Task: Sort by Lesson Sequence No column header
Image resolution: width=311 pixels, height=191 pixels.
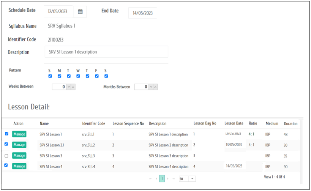Action: [128, 123]
